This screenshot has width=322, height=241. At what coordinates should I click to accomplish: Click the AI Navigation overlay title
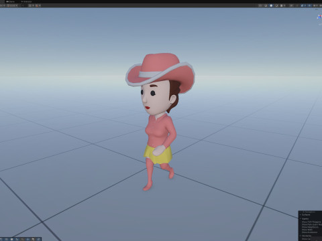[309, 212]
